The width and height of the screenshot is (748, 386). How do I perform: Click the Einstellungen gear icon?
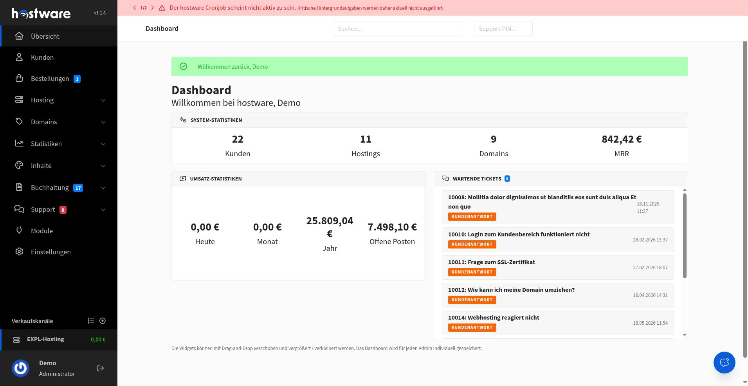(x=19, y=252)
